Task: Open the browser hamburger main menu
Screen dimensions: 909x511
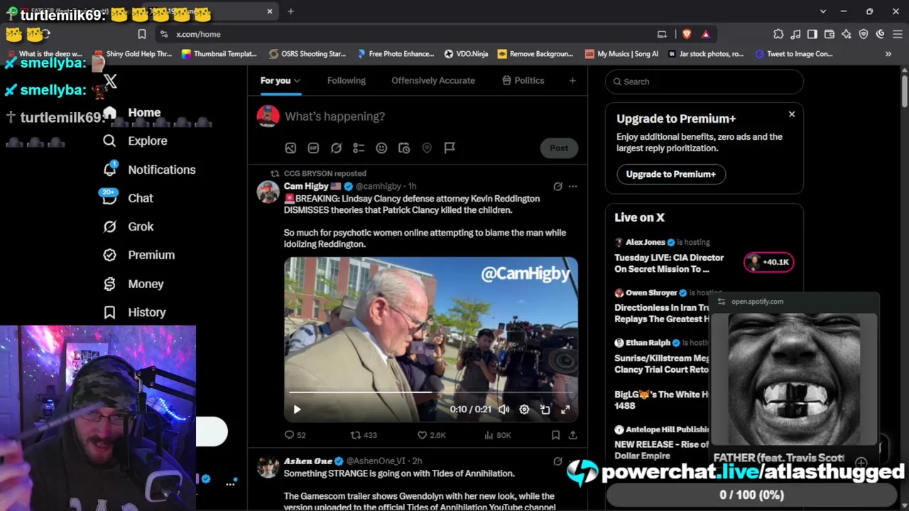Action: pyautogui.click(x=898, y=34)
